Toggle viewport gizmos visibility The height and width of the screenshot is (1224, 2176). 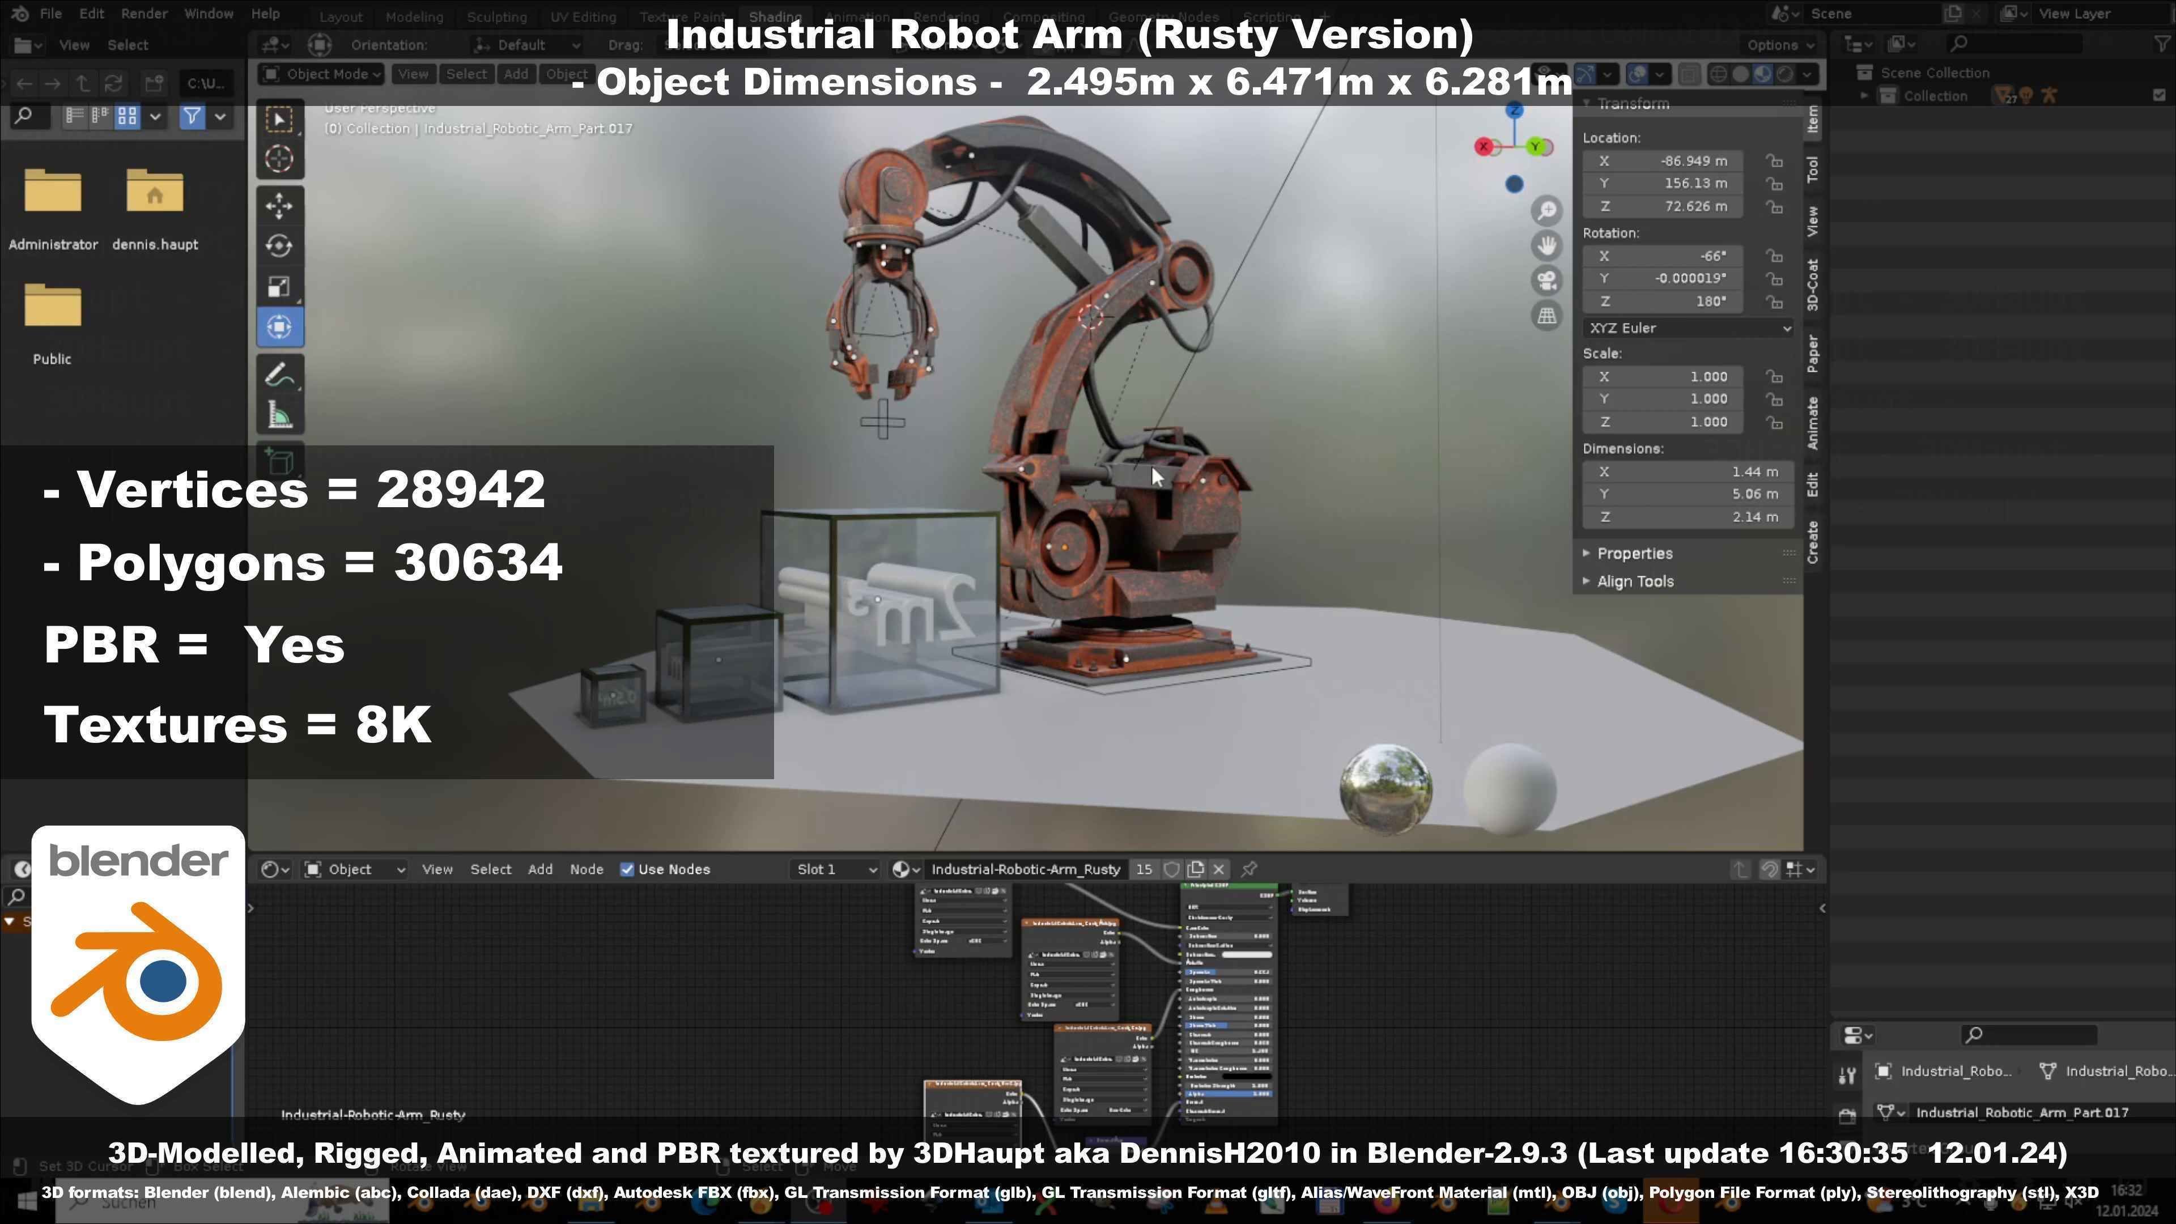[x=1585, y=74]
